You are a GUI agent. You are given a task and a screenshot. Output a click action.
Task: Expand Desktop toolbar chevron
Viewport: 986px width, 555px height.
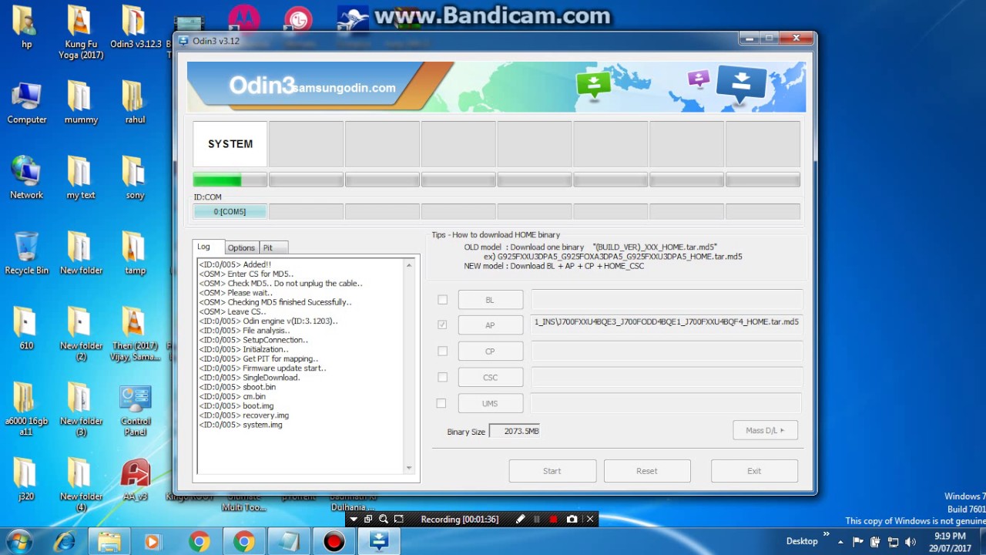[x=827, y=534]
